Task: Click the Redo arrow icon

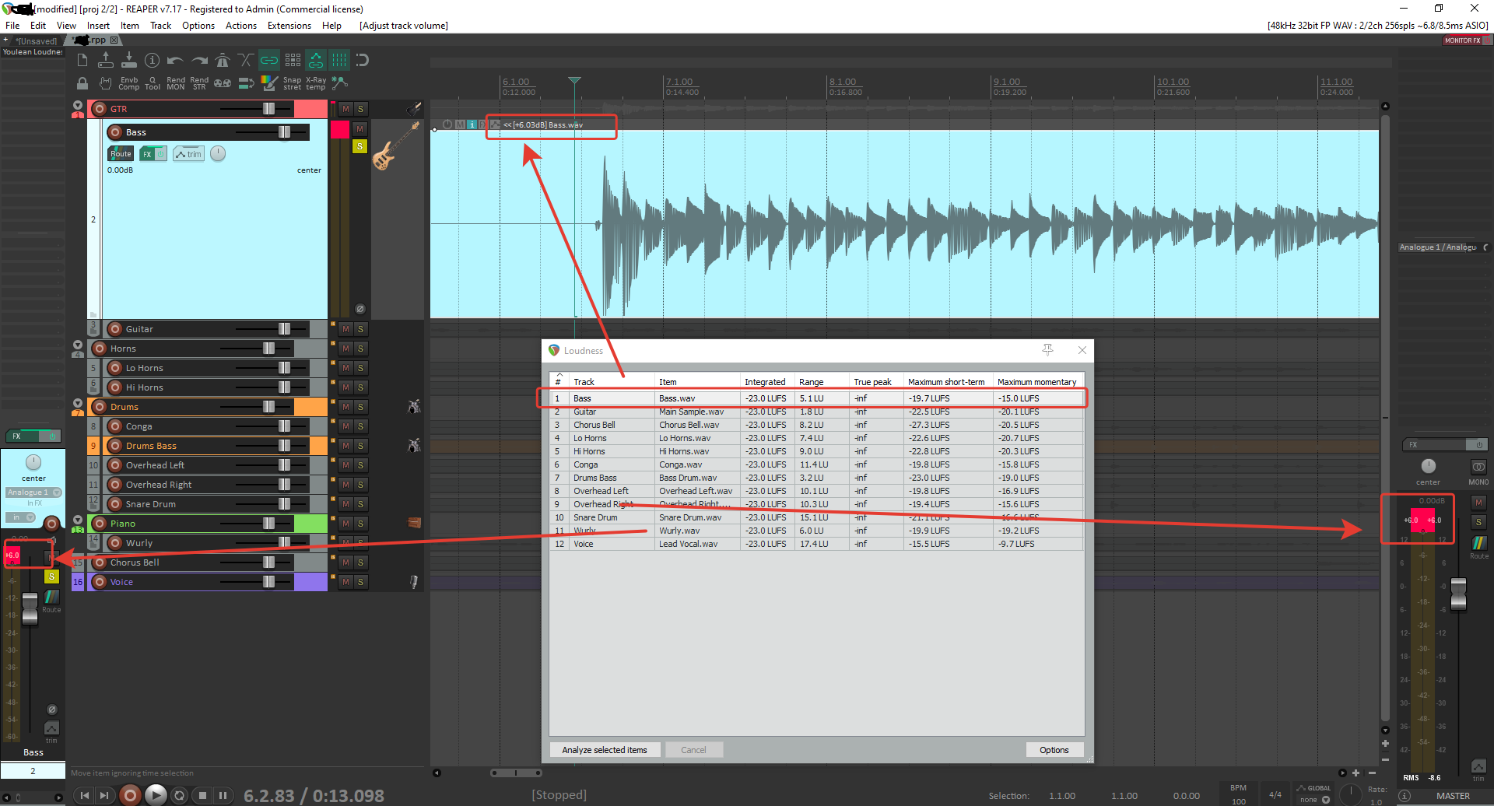Action: [199, 60]
